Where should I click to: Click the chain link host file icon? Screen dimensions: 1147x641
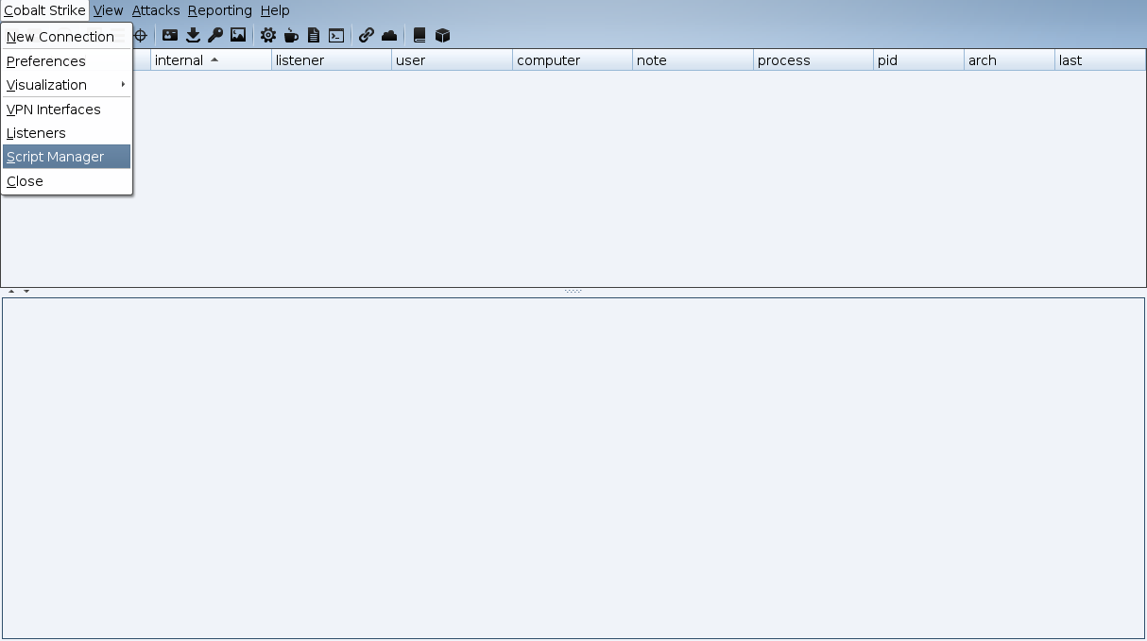point(367,36)
